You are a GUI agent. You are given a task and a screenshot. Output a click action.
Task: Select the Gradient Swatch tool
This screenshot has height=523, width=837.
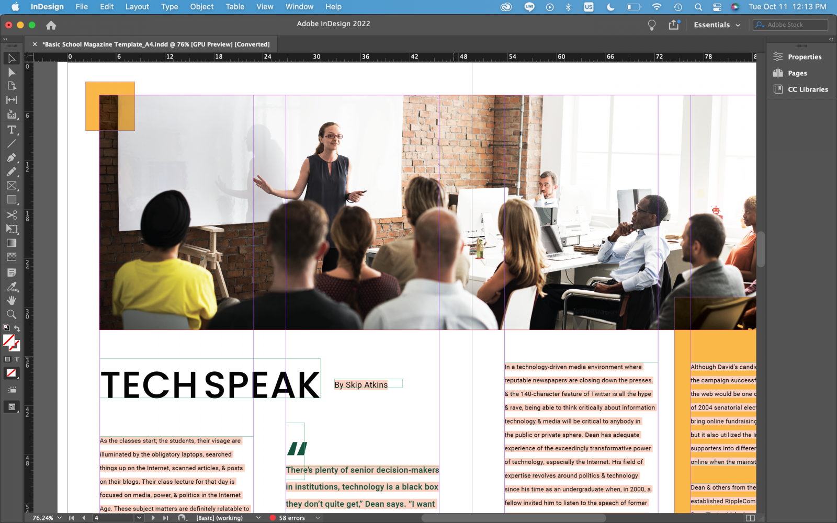click(12, 243)
